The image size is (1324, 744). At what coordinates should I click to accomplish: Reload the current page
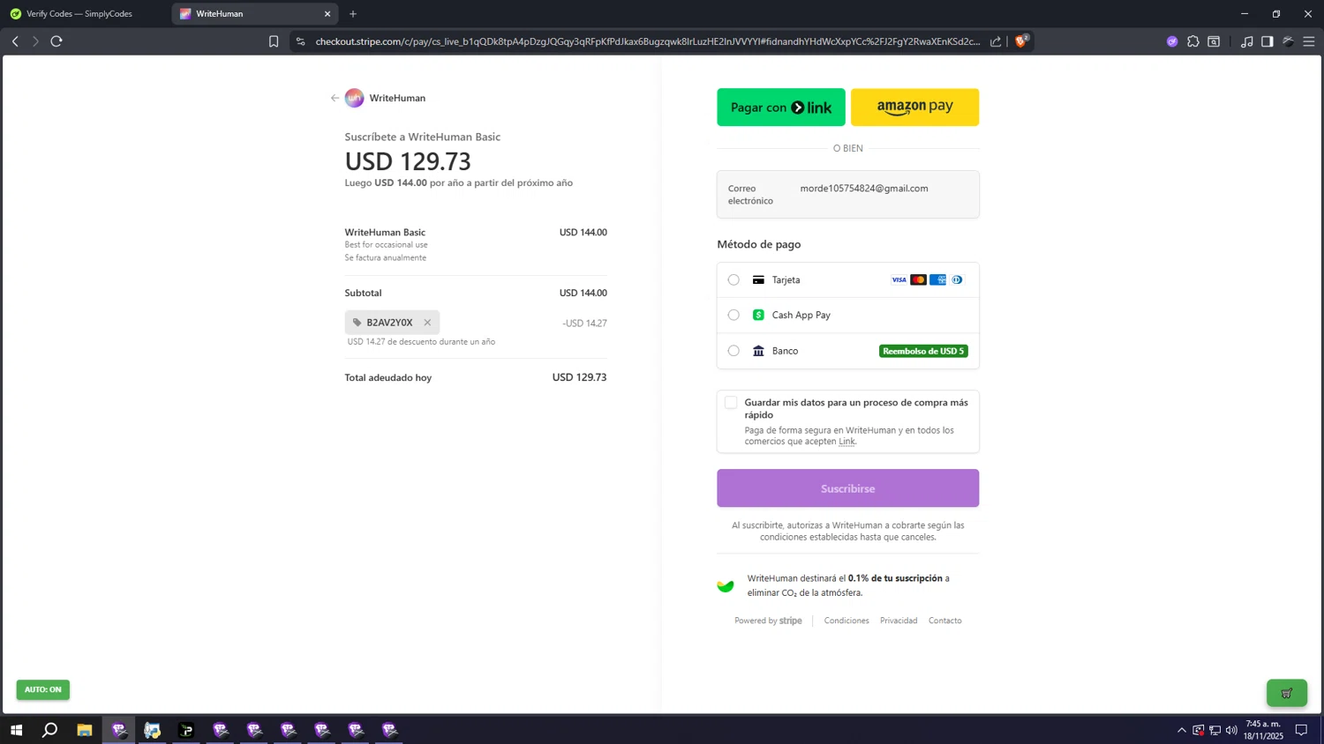(56, 41)
